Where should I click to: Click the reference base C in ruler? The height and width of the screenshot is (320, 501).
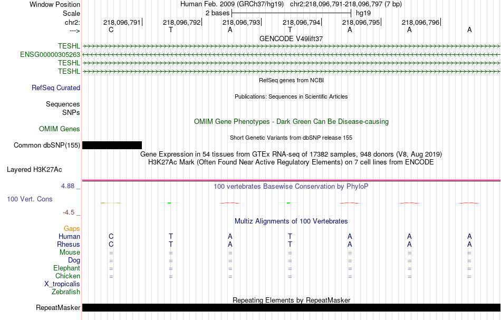point(111,30)
